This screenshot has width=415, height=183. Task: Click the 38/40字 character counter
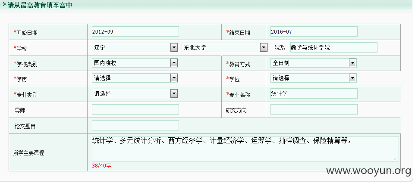click(102, 166)
